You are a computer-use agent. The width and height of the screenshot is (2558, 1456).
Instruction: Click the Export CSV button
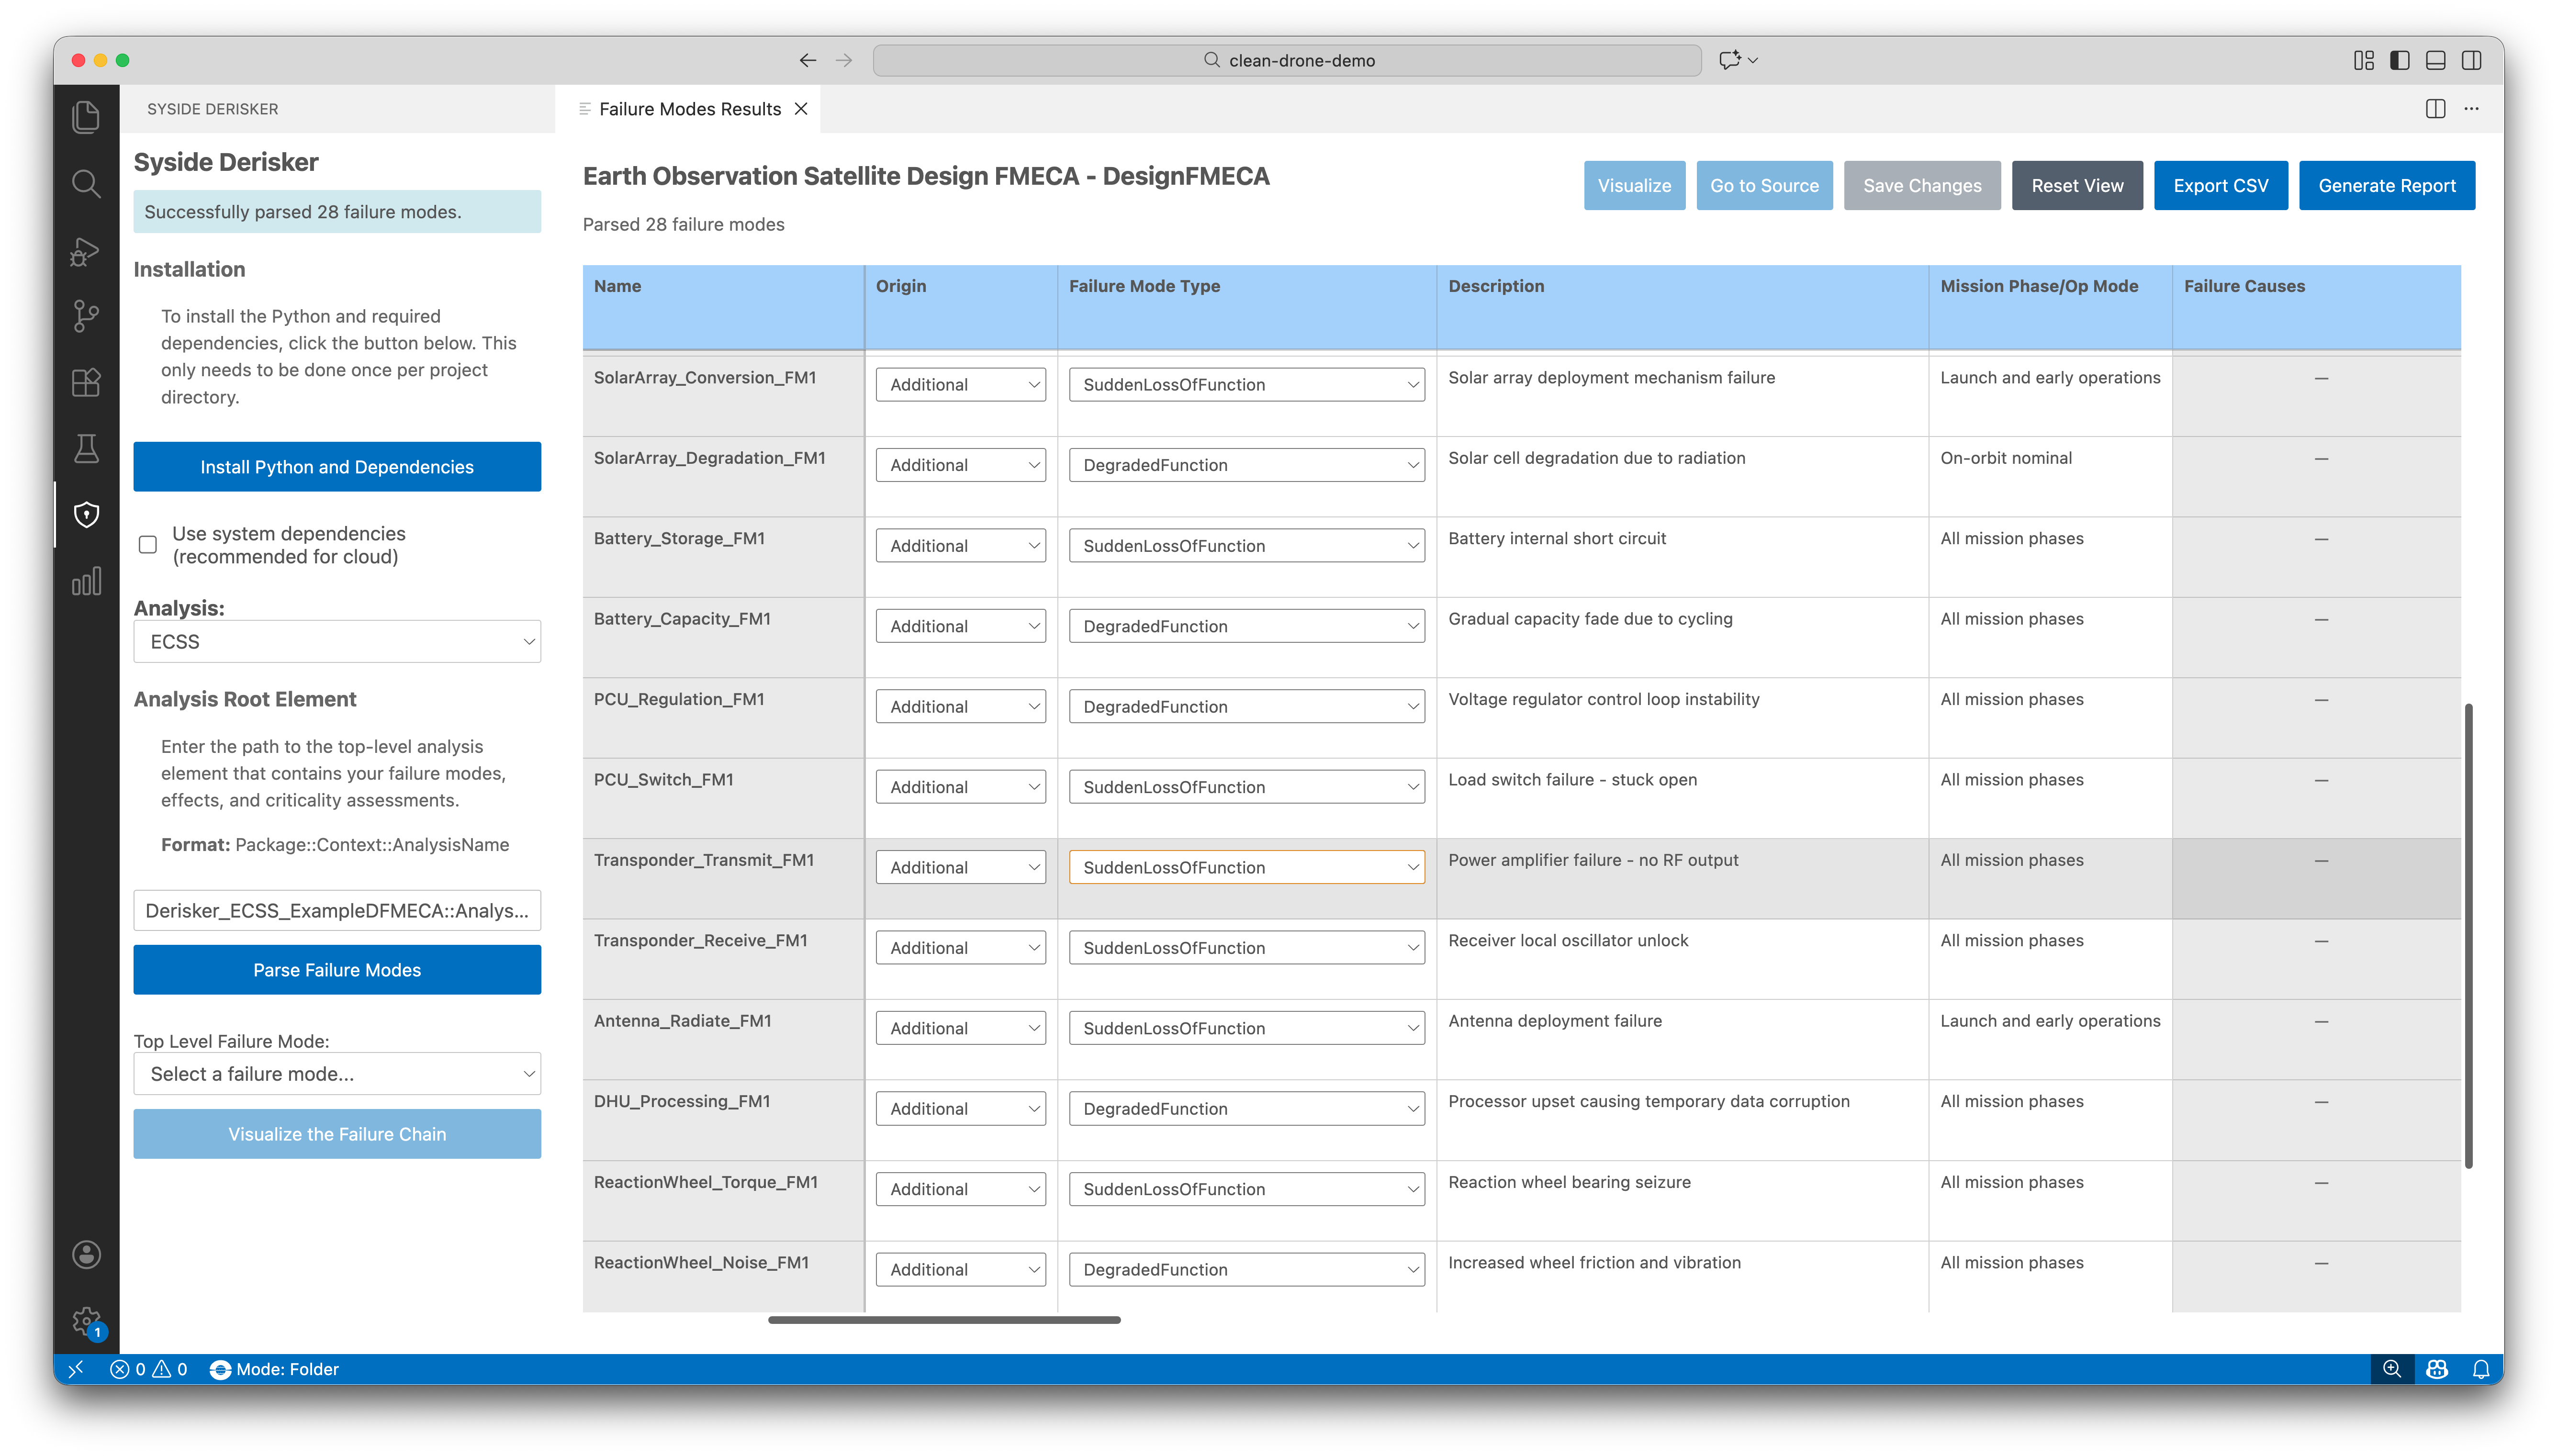pos(2220,186)
